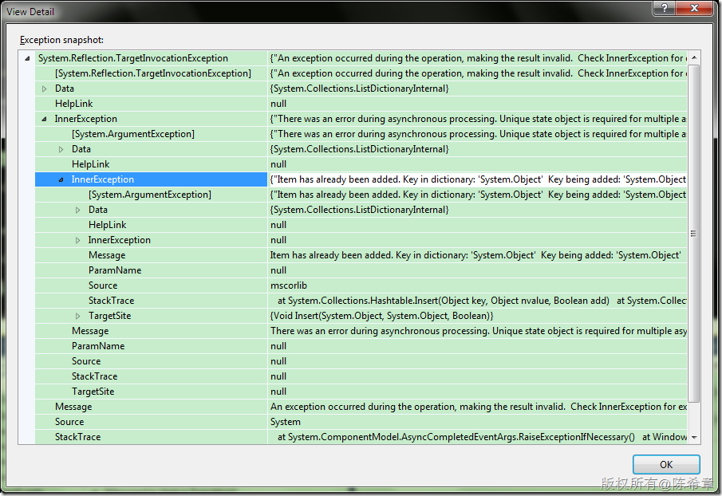
Task: Click the OK button
Action: click(x=665, y=464)
